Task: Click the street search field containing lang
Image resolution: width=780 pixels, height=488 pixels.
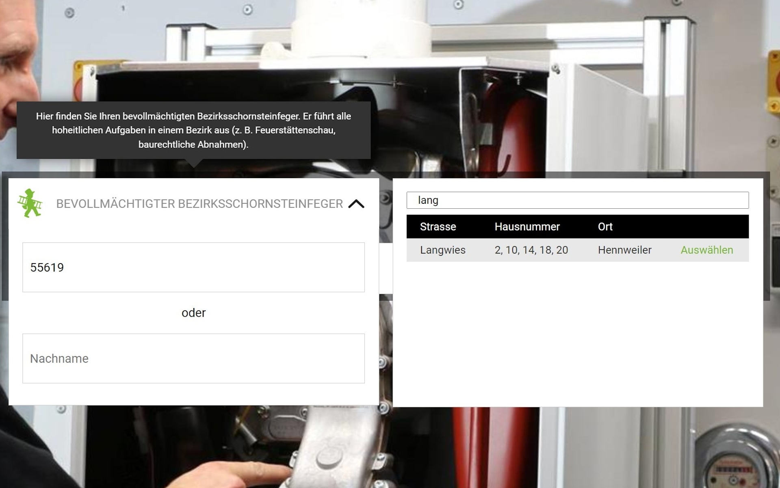Action: [x=577, y=200]
